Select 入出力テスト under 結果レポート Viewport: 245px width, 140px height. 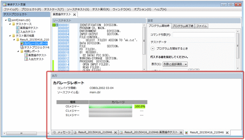point(36,59)
